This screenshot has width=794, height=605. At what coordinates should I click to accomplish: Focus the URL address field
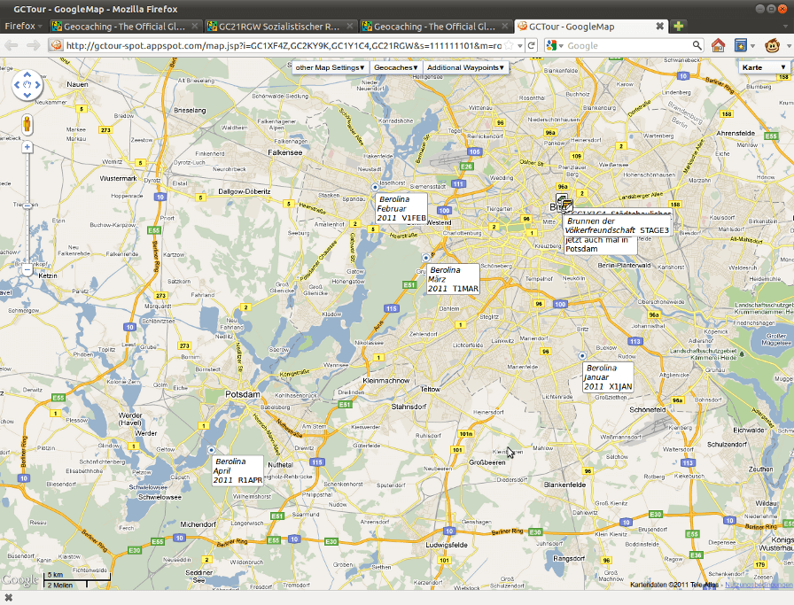point(284,45)
